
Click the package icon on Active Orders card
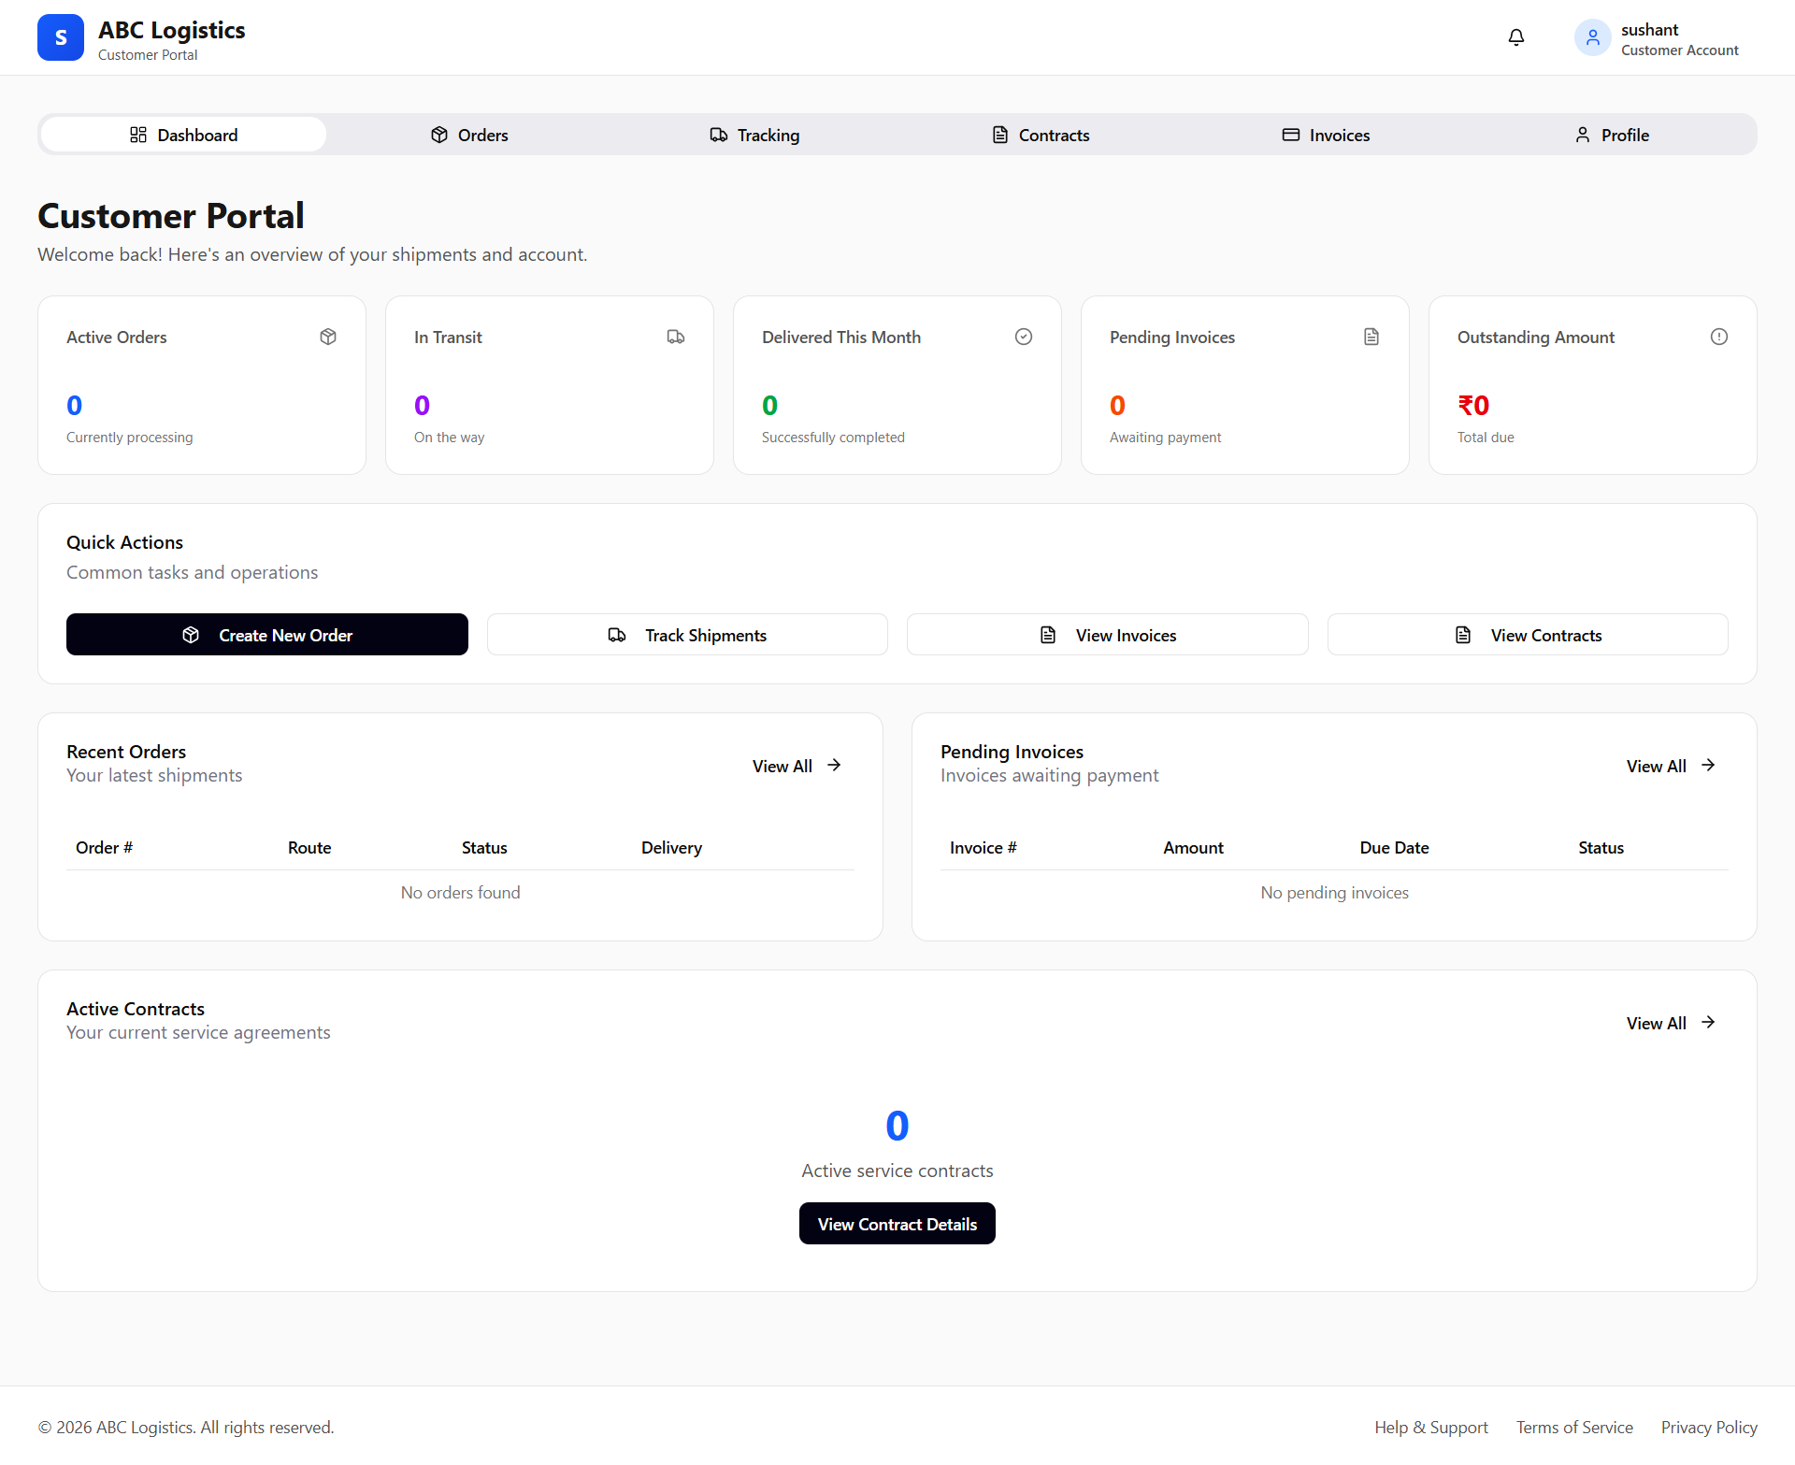pyautogui.click(x=328, y=337)
